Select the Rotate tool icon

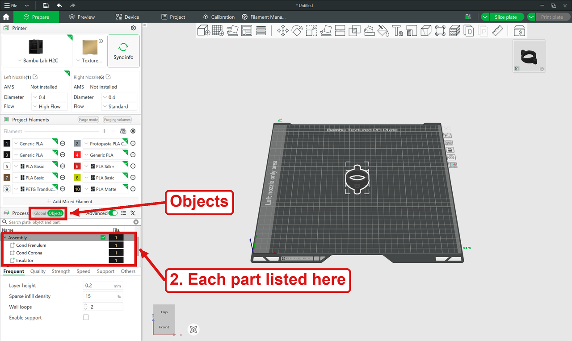297,30
